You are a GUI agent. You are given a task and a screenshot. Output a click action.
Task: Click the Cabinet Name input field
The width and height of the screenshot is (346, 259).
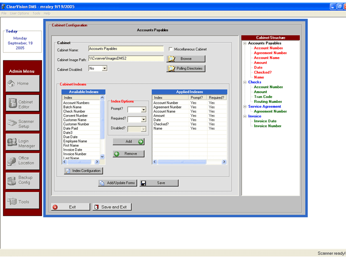tap(126, 49)
